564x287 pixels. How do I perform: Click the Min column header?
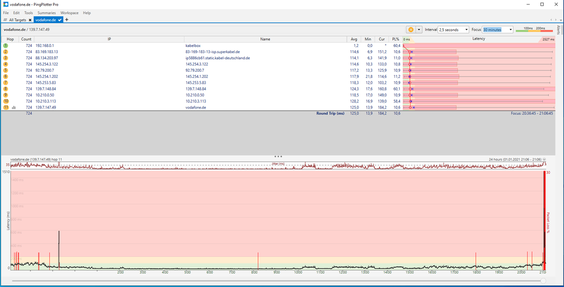tap(367, 39)
